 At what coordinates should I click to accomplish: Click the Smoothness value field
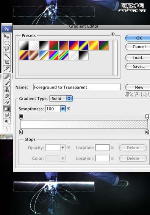point(53,109)
